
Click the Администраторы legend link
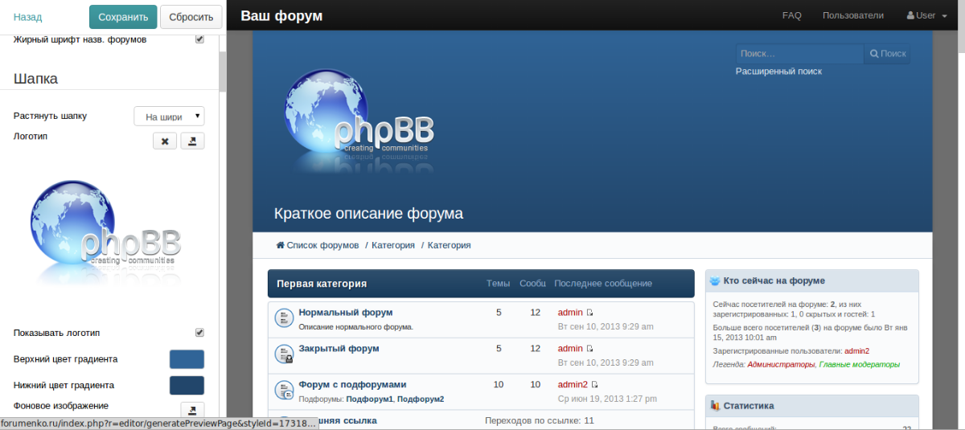point(780,365)
